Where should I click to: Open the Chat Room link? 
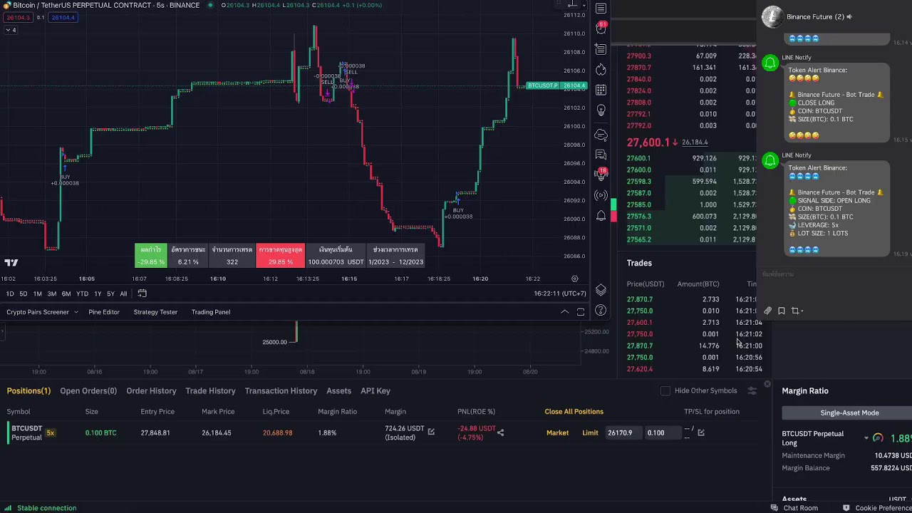click(x=794, y=508)
